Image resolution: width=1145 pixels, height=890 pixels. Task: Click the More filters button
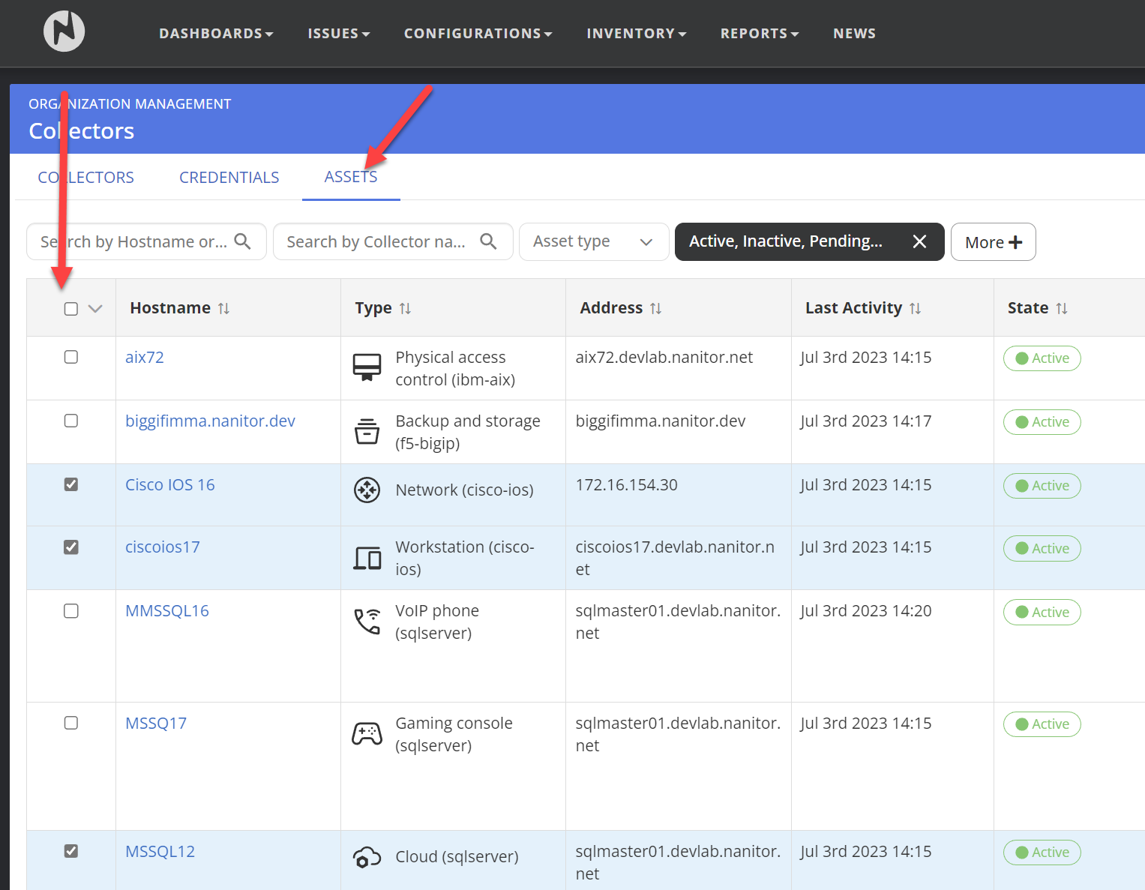[993, 242]
